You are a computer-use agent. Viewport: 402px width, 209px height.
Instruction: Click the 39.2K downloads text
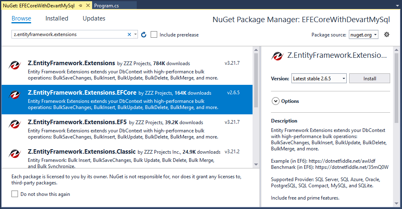point(184,123)
